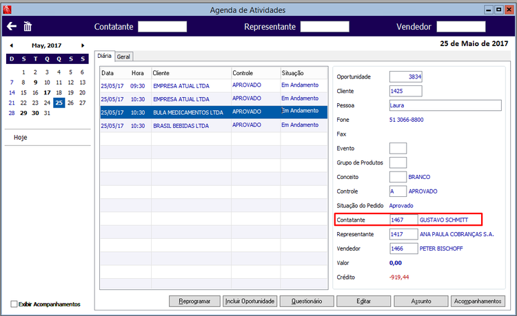
Task: Click Hoje to jump to today
Action: point(21,138)
